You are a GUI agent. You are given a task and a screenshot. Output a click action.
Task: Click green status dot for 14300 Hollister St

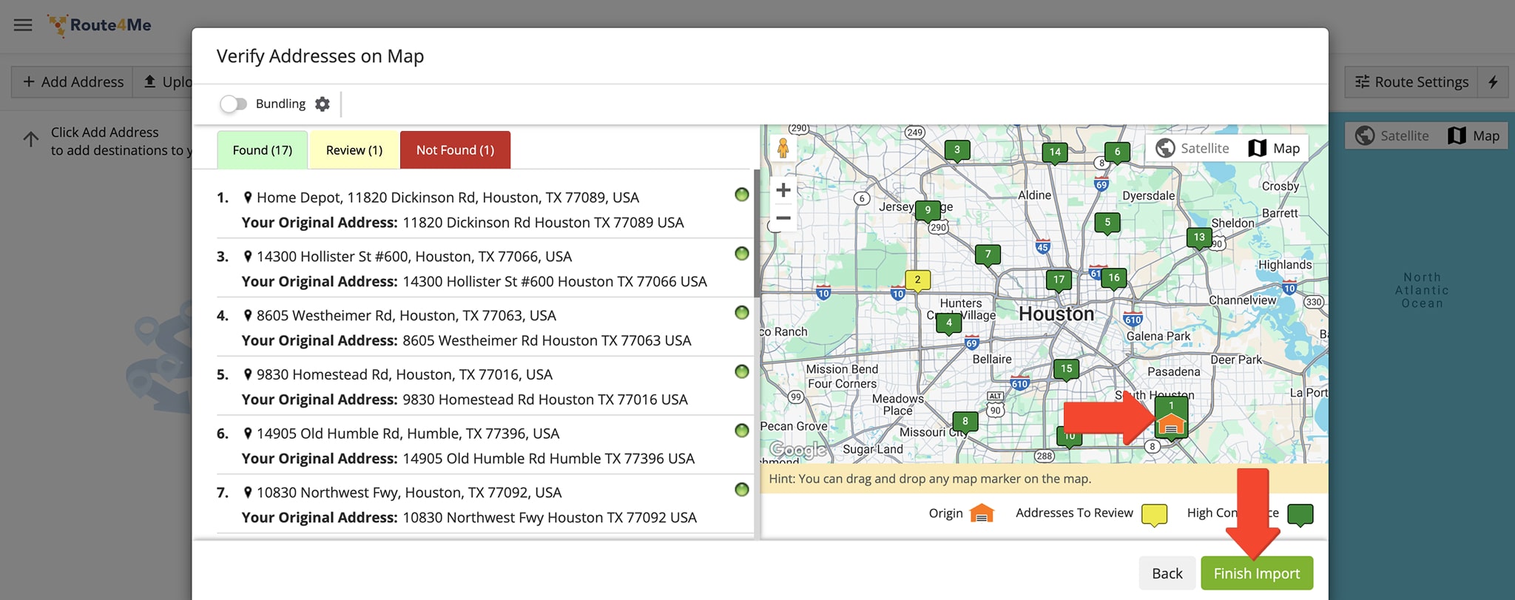(741, 254)
